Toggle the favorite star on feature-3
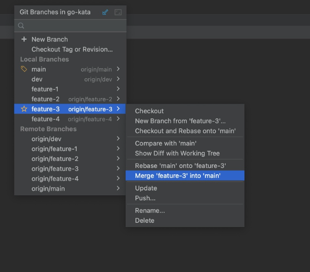Screen dimensions: 310x272 pos(24,109)
